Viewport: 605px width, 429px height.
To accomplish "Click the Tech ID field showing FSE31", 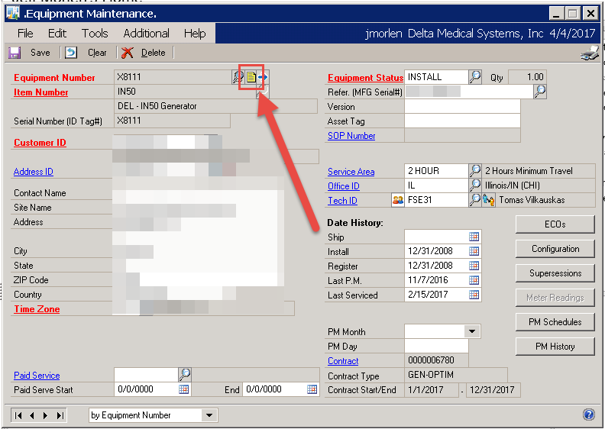I will pos(436,200).
